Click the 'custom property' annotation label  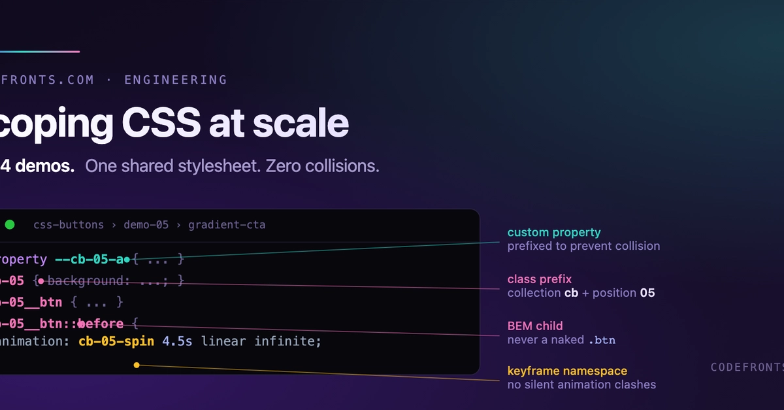point(554,232)
